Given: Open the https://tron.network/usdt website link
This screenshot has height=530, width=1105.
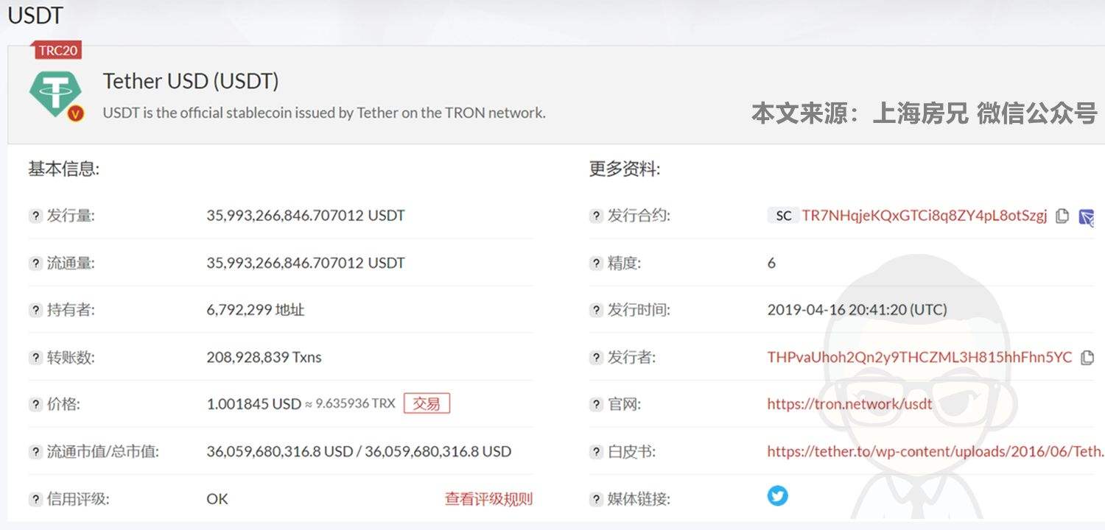Looking at the screenshot, I should 849,404.
